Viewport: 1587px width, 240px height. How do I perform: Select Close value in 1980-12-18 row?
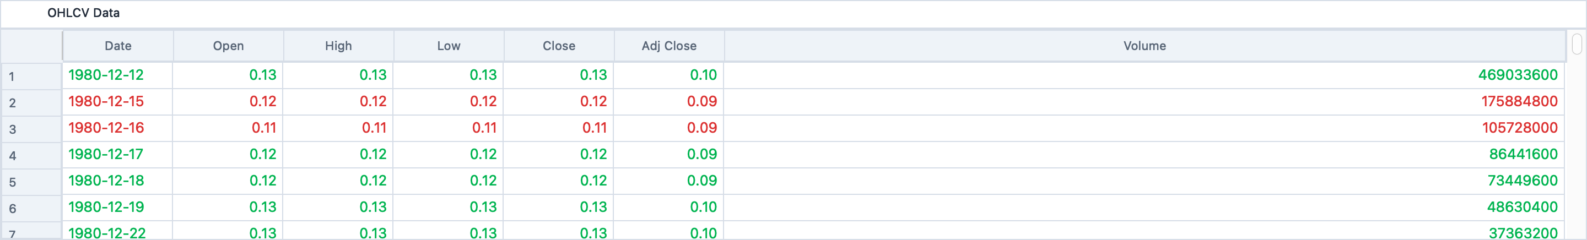tap(559, 181)
